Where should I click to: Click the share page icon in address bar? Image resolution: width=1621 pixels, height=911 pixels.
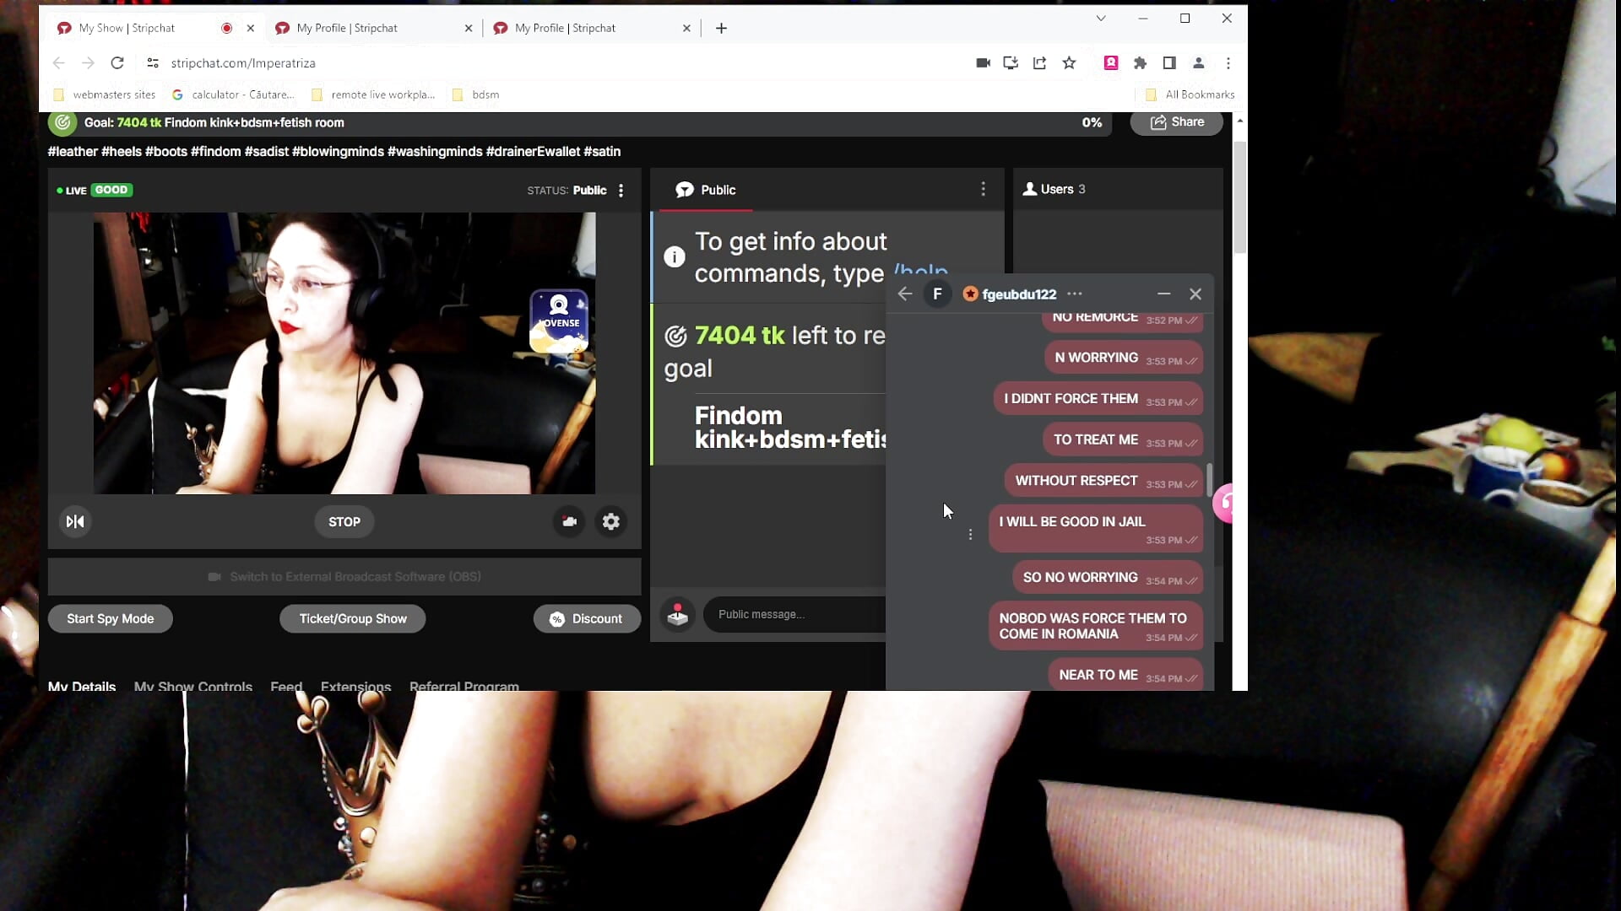click(x=1039, y=63)
